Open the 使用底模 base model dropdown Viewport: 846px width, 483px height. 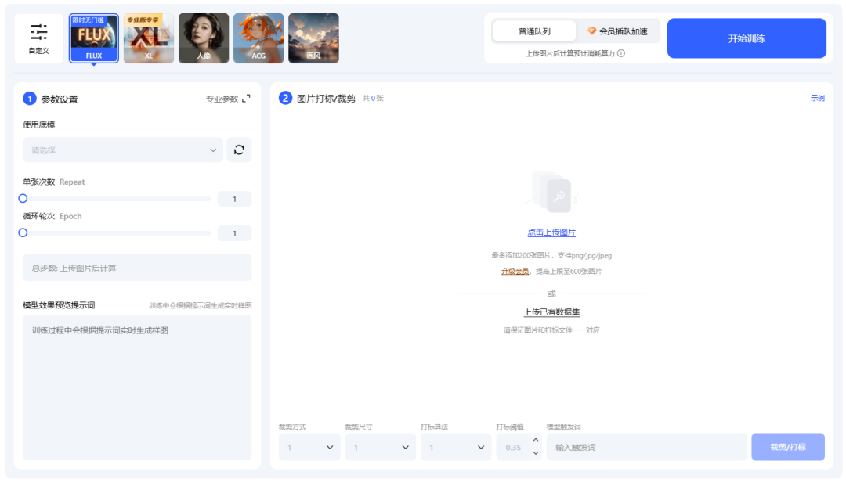(122, 149)
